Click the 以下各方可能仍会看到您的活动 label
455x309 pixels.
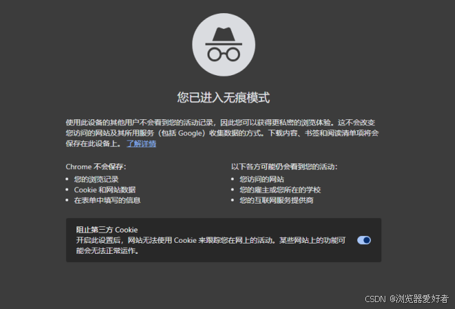pos(284,167)
